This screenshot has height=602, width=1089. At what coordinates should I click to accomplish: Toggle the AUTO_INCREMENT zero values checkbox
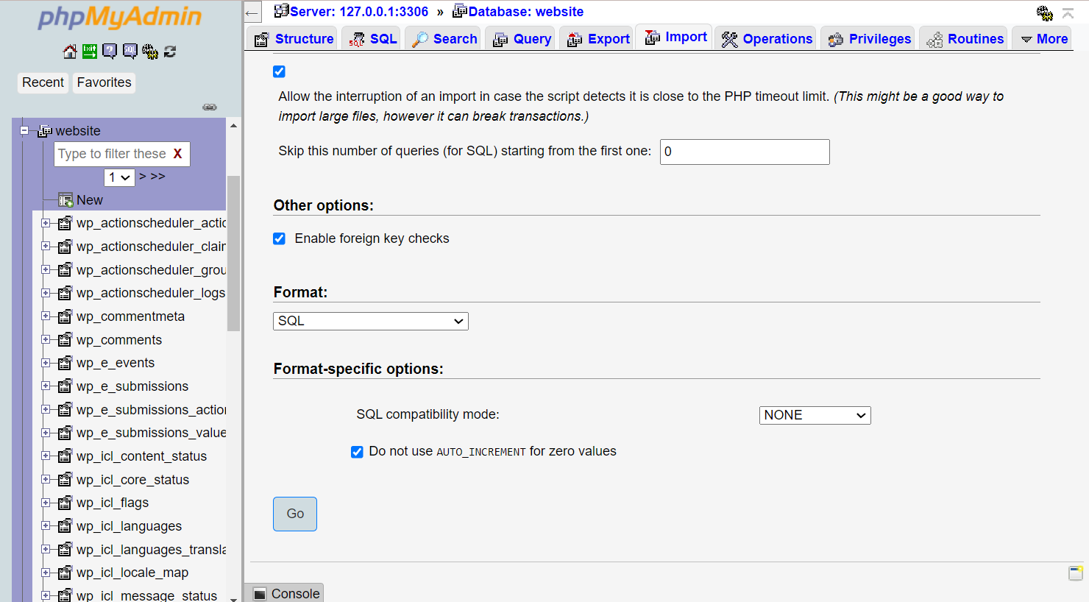point(357,452)
